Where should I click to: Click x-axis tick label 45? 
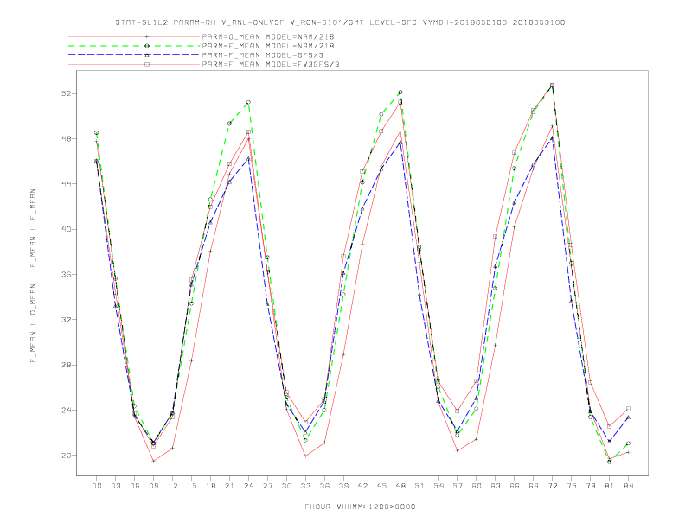[x=381, y=486]
